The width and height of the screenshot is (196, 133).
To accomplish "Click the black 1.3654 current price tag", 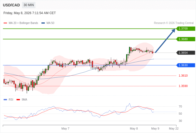I will point(186,53).
